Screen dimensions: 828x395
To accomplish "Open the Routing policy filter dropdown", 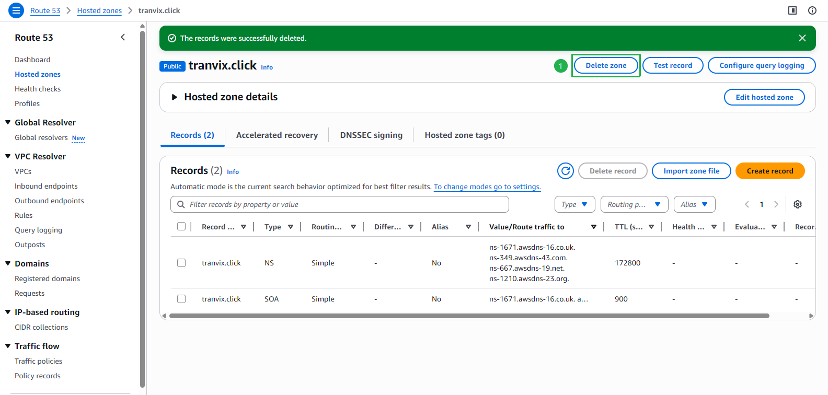I will tap(635, 204).
